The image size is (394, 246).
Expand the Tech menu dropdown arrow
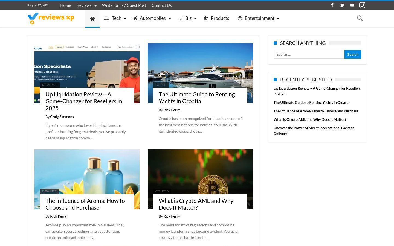click(125, 19)
